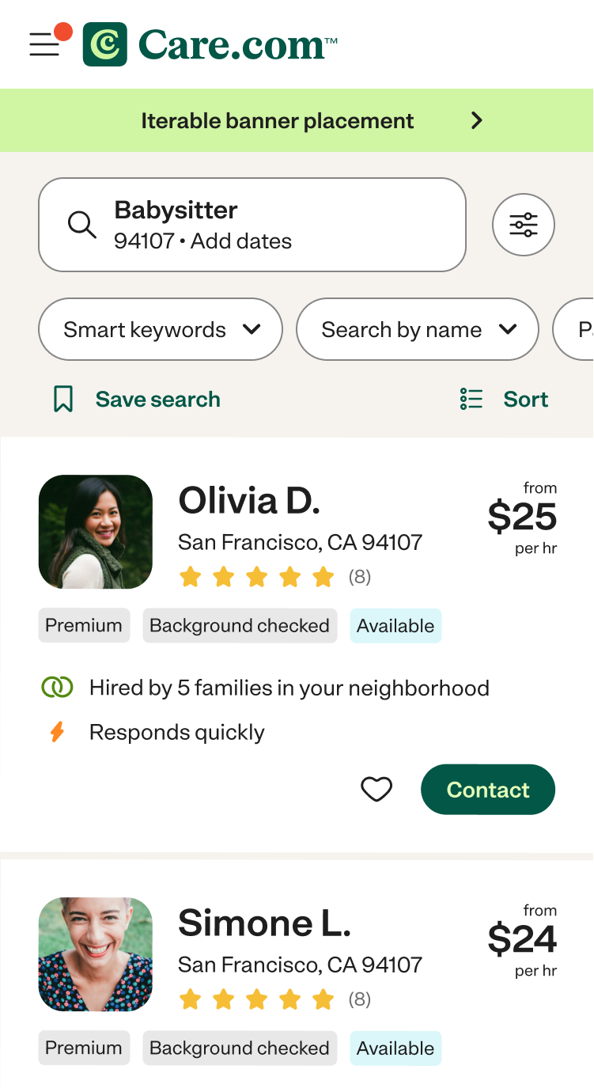Open Olivia D.'s profile photo
The image size is (594, 1088).
tap(96, 532)
